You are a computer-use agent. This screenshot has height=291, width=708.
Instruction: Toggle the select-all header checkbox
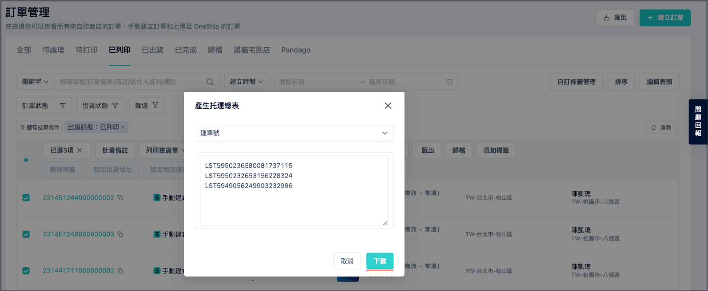(x=26, y=160)
